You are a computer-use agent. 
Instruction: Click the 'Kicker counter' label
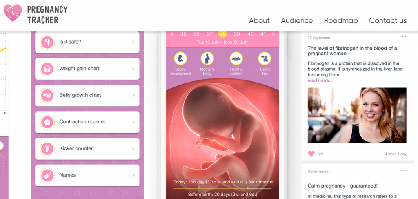[x=76, y=148]
